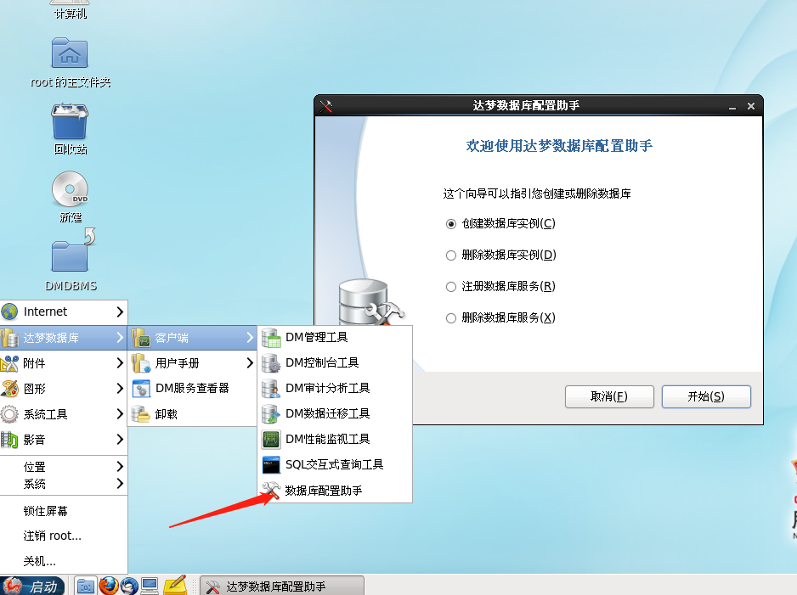Click the DM服务查看器 icon

[x=141, y=389]
